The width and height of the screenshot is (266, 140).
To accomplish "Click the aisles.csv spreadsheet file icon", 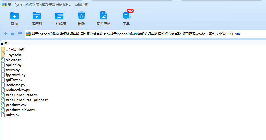I will click(x=3, y=60).
